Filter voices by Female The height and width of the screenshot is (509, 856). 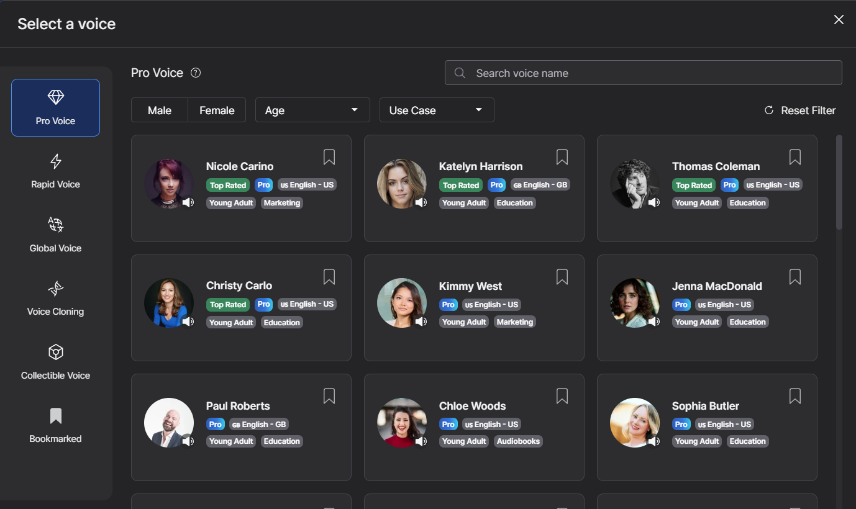(217, 110)
